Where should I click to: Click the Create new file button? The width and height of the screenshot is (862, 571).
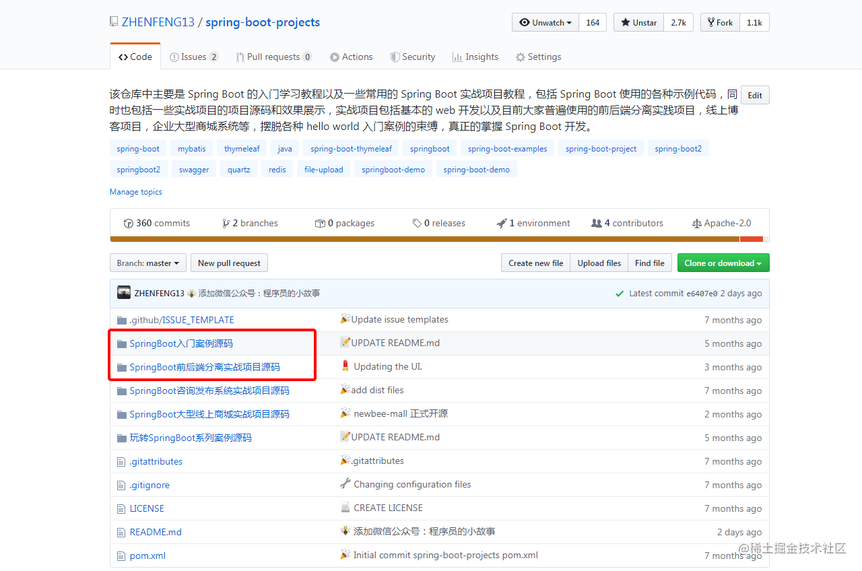point(536,263)
